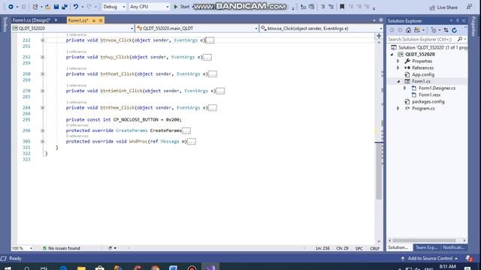Click Sync with Active Document icon
This screenshot has width=481, height=270.
click(x=446, y=30)
